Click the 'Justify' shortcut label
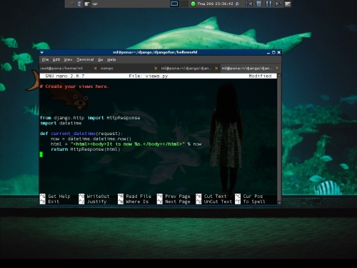Image resolution: width=357 pixels, height=268 pixels. pos(96,202)
